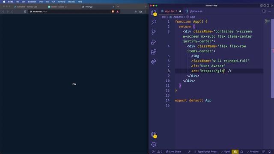274x154 pixels.
Task: Open the browser wallet icon
Action: 140,12
